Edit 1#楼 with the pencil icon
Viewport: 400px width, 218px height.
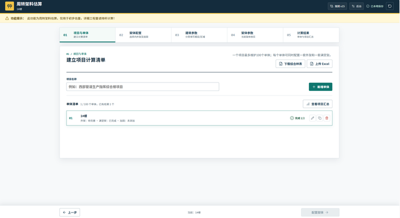(312, 118)
